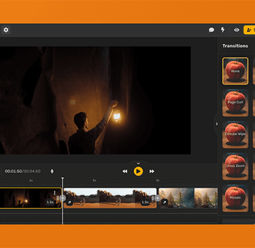Choose the Circular Wipe transition
The image size is (255, 248).
235,134
